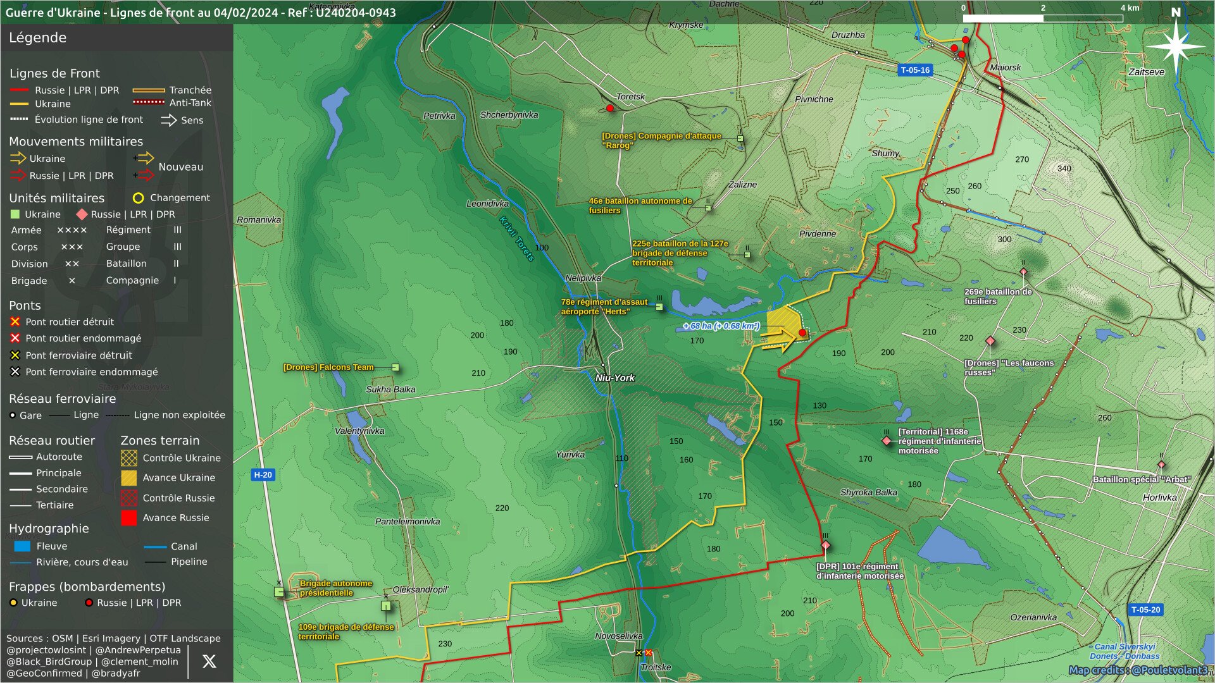Click the distance scale bar
The width and height of the screenshot is (1215, 683).
1043,18
